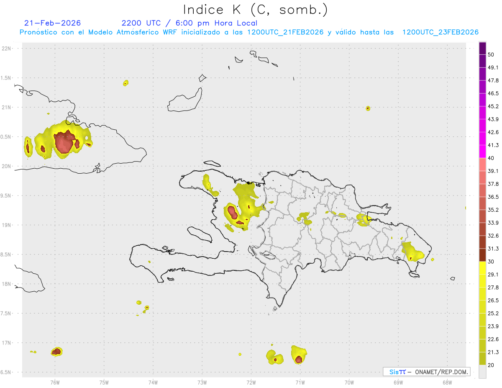The width and height of the screenshot is (502, 388).
Task: Click the '19N' latitude label
Action: (x=6, y=225)
